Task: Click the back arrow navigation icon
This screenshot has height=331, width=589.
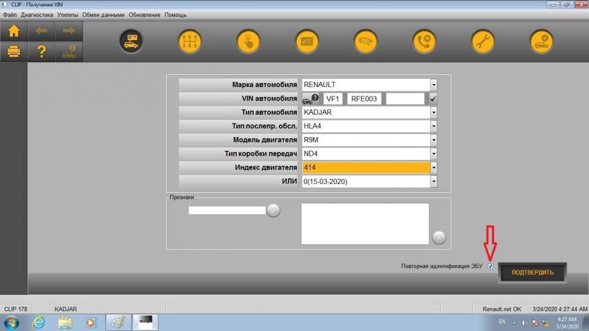Action: tap(41, 31)
